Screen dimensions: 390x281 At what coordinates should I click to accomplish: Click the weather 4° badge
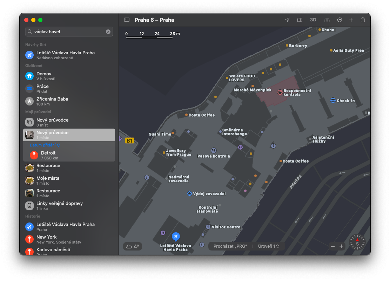click(133, 246)
